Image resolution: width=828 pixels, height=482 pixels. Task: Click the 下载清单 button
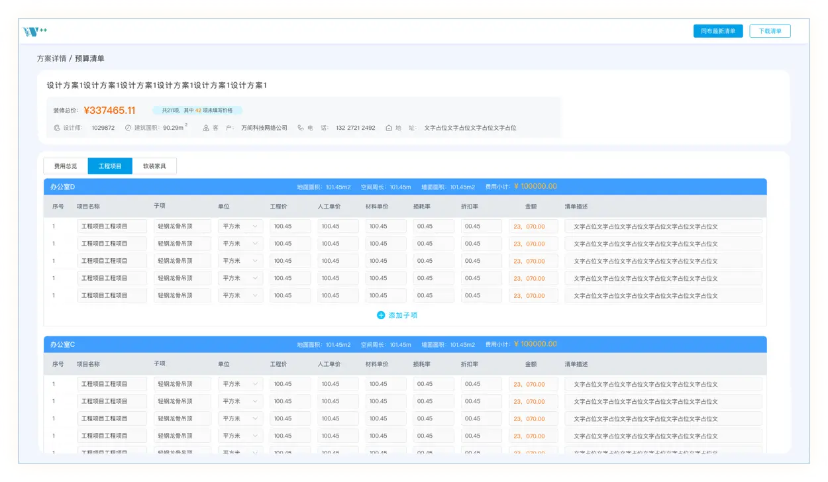pyautogui.click(x=770, y=31)
